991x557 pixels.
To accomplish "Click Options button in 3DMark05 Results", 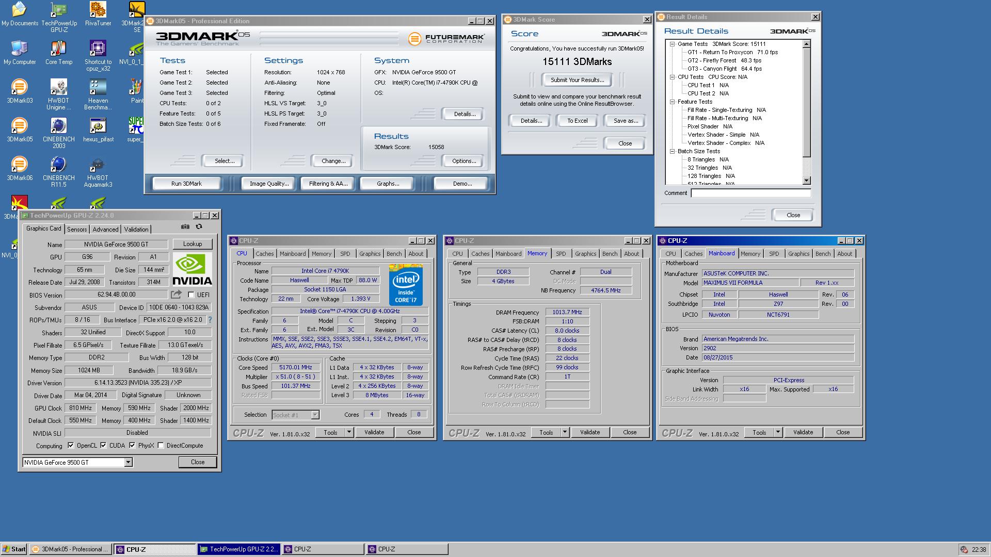I will click(x=464, y=161).
